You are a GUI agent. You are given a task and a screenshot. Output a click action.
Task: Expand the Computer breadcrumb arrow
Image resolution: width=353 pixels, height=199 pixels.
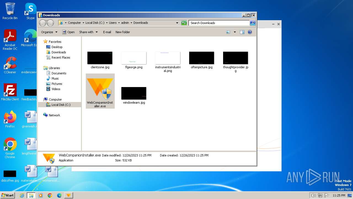coord(83,23)
